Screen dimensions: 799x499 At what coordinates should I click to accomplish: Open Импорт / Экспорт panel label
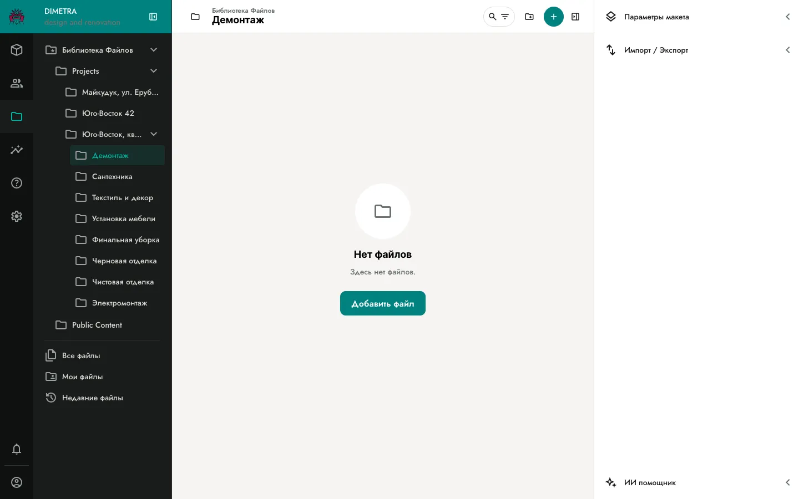pyautogui.click(x=656, y=50)
